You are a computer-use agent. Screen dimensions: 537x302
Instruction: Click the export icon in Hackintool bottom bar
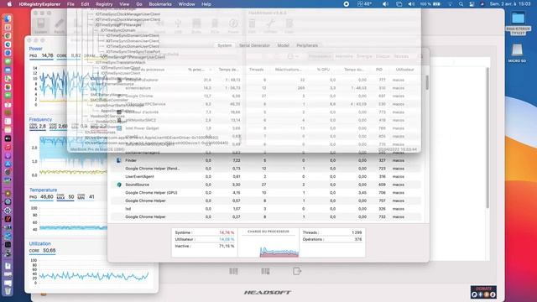coord(297,271)
